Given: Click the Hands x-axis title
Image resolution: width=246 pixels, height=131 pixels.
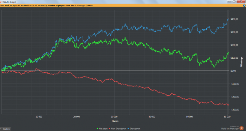Looking at the screenshot, I should (x=115, y=121).
